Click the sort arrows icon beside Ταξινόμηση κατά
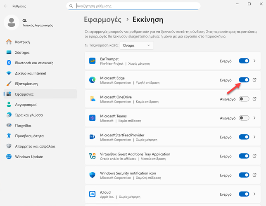The height and width of the screenshot is (206, 266). point(86,45)
